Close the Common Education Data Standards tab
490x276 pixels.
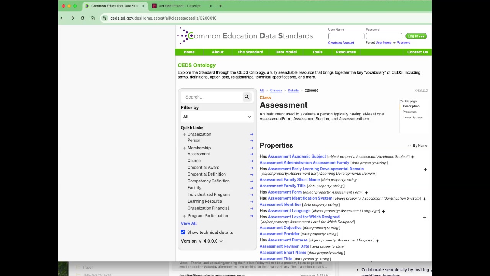click(143, 6)
